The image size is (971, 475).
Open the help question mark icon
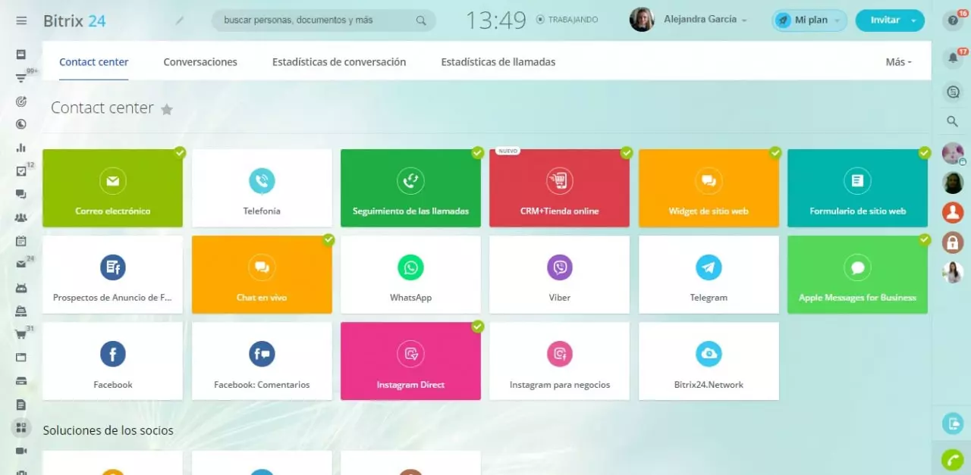953,20
